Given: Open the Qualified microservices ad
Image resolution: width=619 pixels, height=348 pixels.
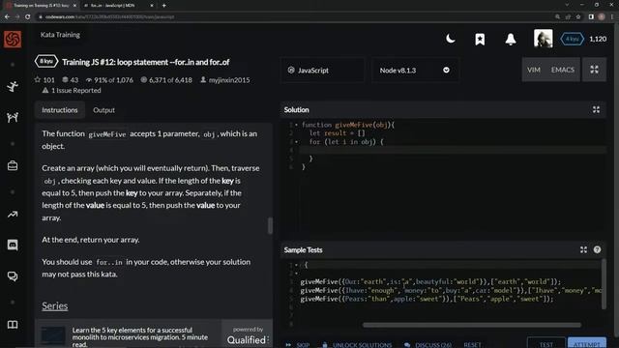Looking at the screenshot, I should tap(154, 334).
